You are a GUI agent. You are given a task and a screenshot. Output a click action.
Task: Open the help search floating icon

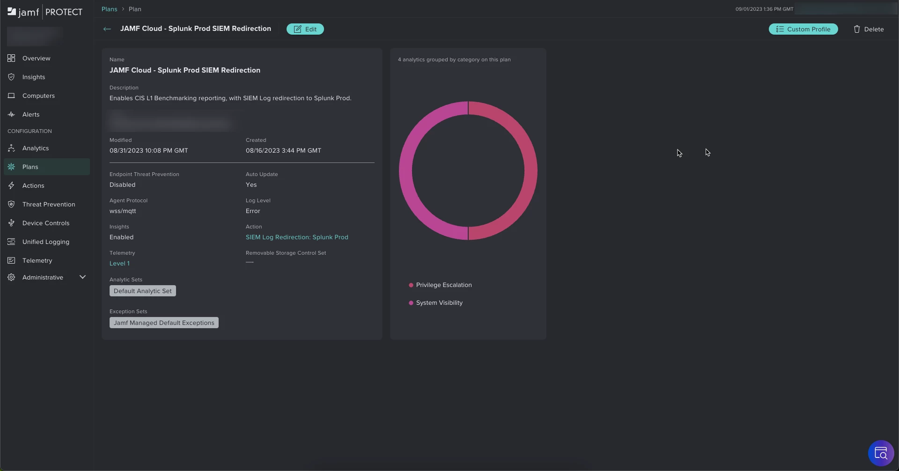(x=881, y=453)
